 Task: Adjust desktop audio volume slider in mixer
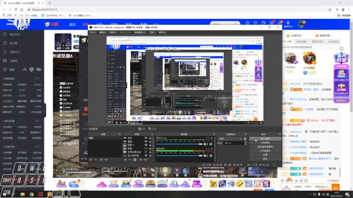point(179,156)
